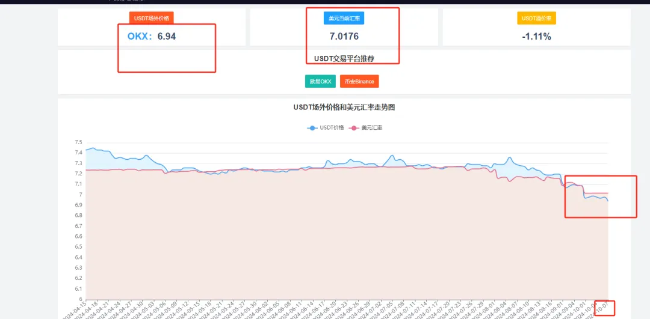Image resolution: width=650 pixels, height=319 pixels.
Task: Click the USDT场外价格和美元汇率走势图 chart title
Action: 344,107
